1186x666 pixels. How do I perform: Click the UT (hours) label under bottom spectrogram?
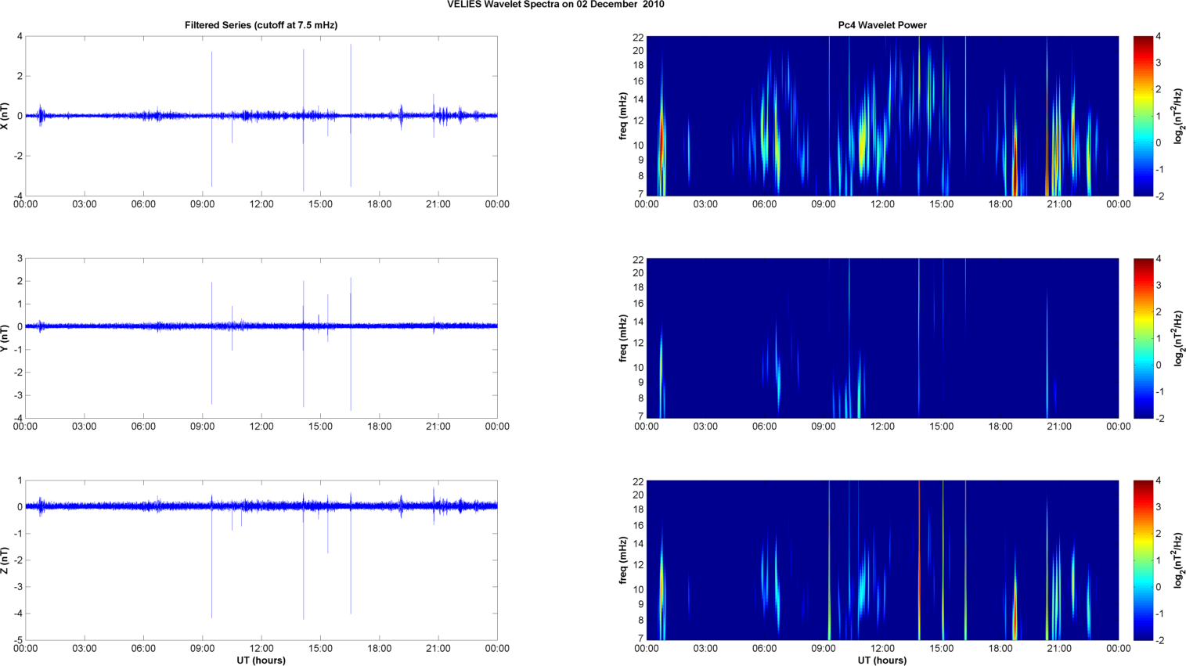coord(882,661)
